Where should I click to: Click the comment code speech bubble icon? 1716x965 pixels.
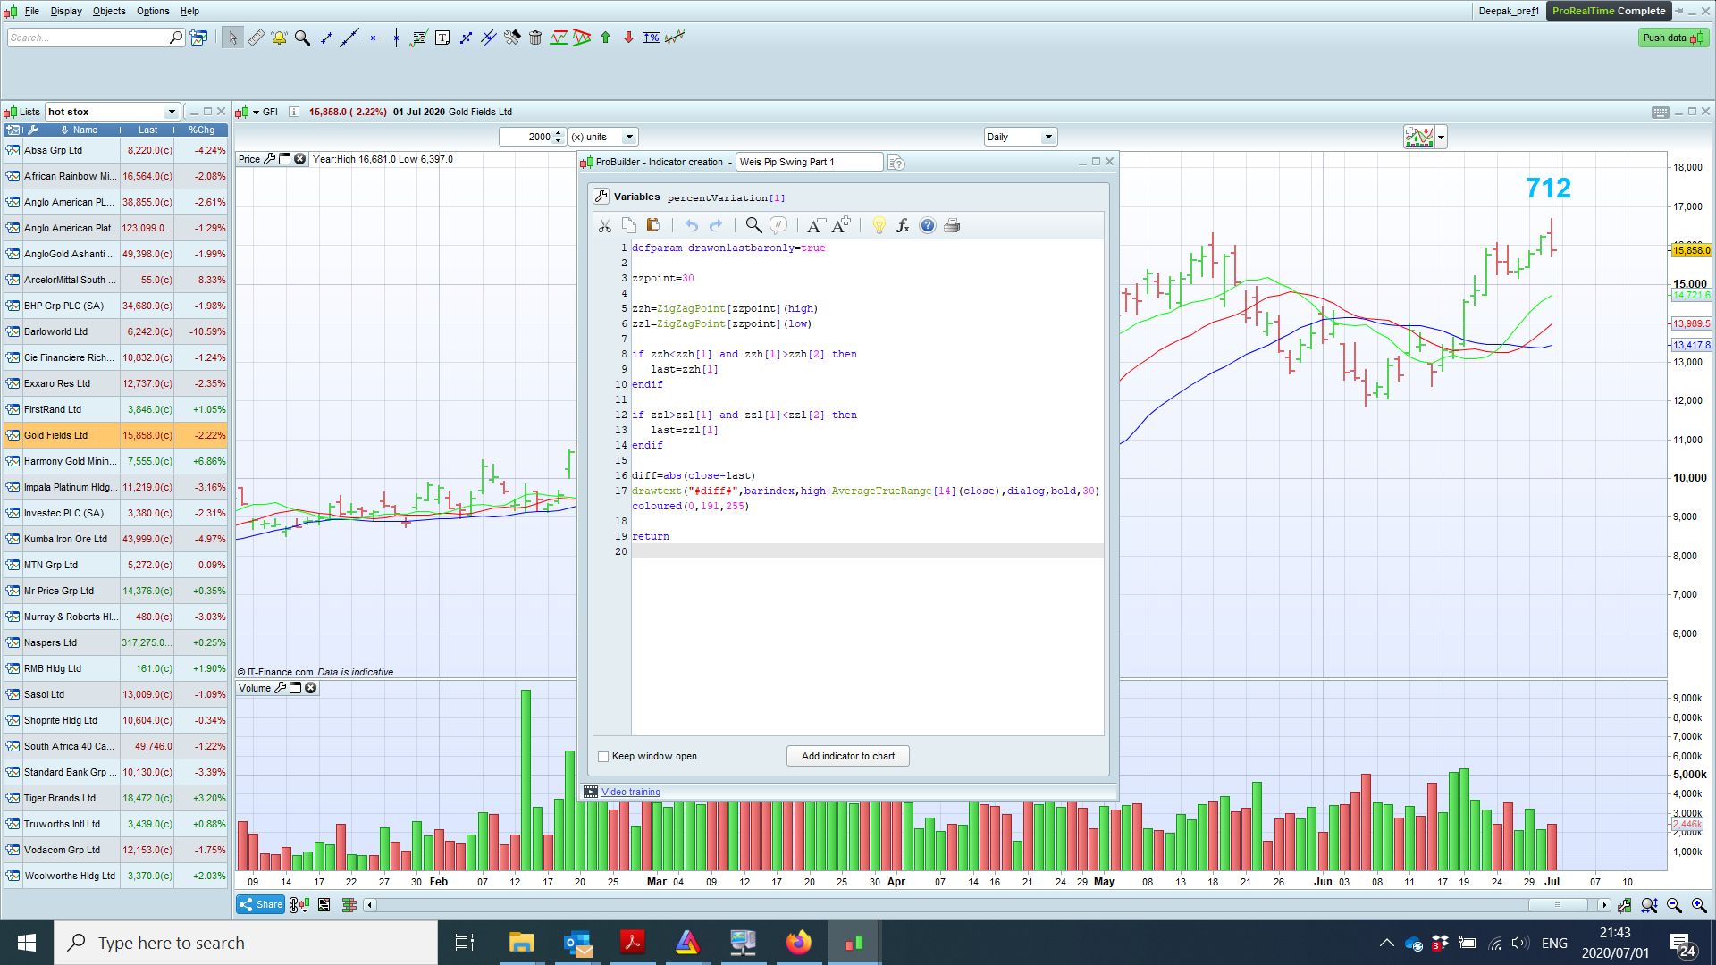tap(778, 225)
